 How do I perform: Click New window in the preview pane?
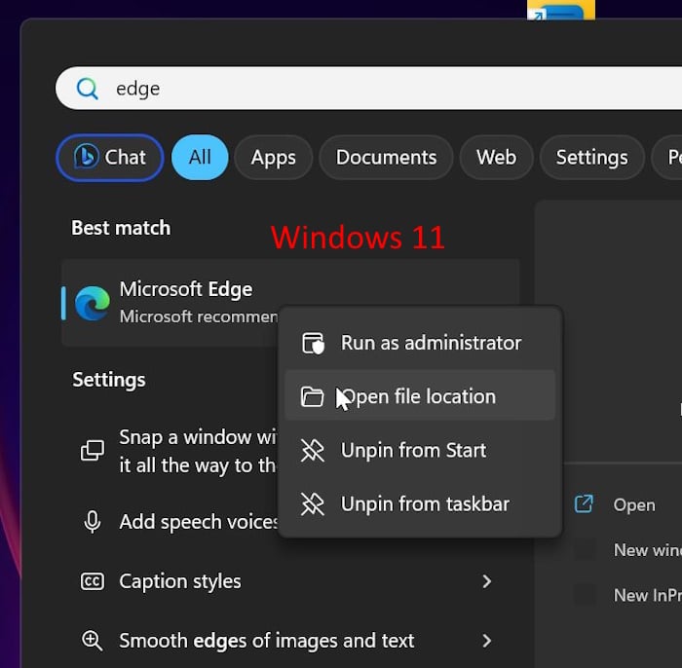(648, 550)
